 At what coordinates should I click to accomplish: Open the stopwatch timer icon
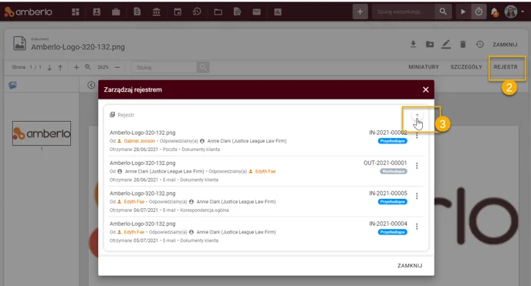coord(479,12)
